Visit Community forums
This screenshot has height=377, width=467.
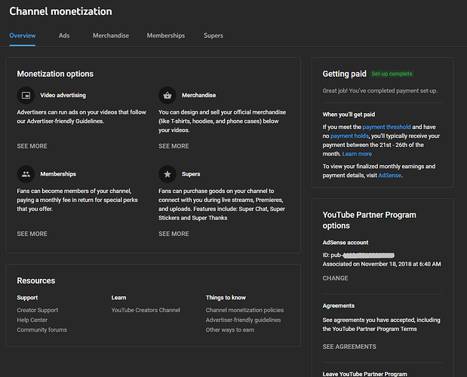tap(41, 329)
